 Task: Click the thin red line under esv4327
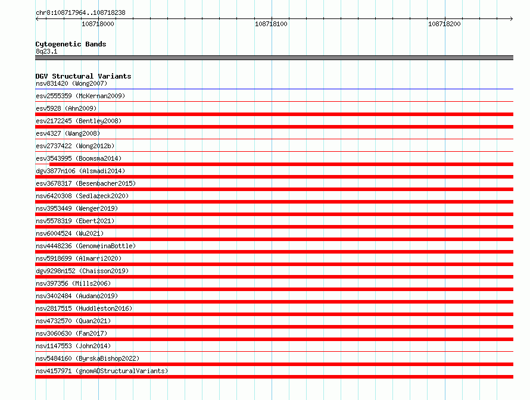[x=274, y=139]
